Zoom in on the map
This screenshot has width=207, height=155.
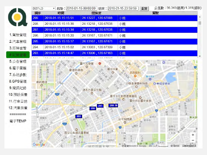[x=193, y=135]
